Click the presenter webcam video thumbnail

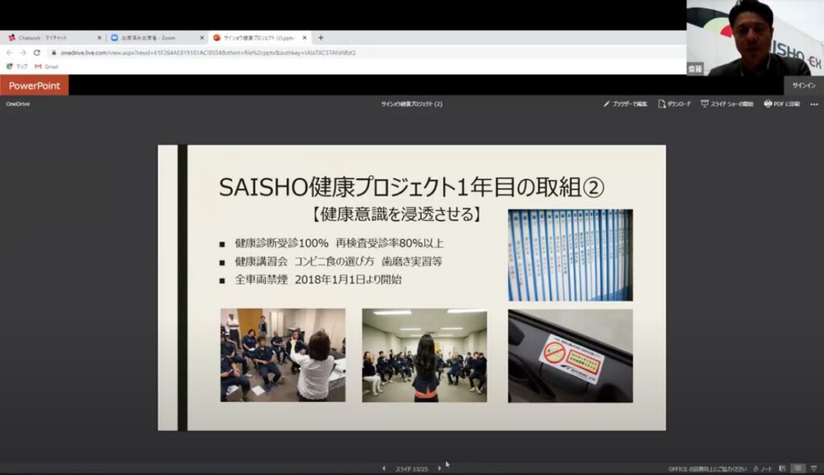(755, 38)
